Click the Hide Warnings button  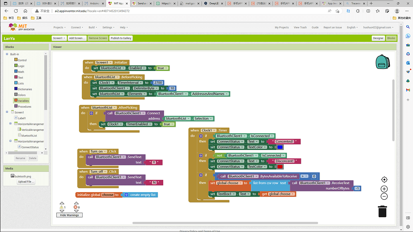point(69,215)
